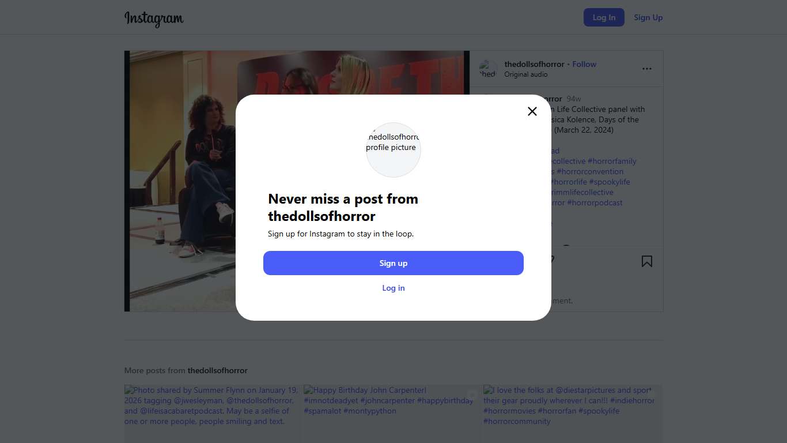Open the three-dot more options menu

tap(647, 69)
